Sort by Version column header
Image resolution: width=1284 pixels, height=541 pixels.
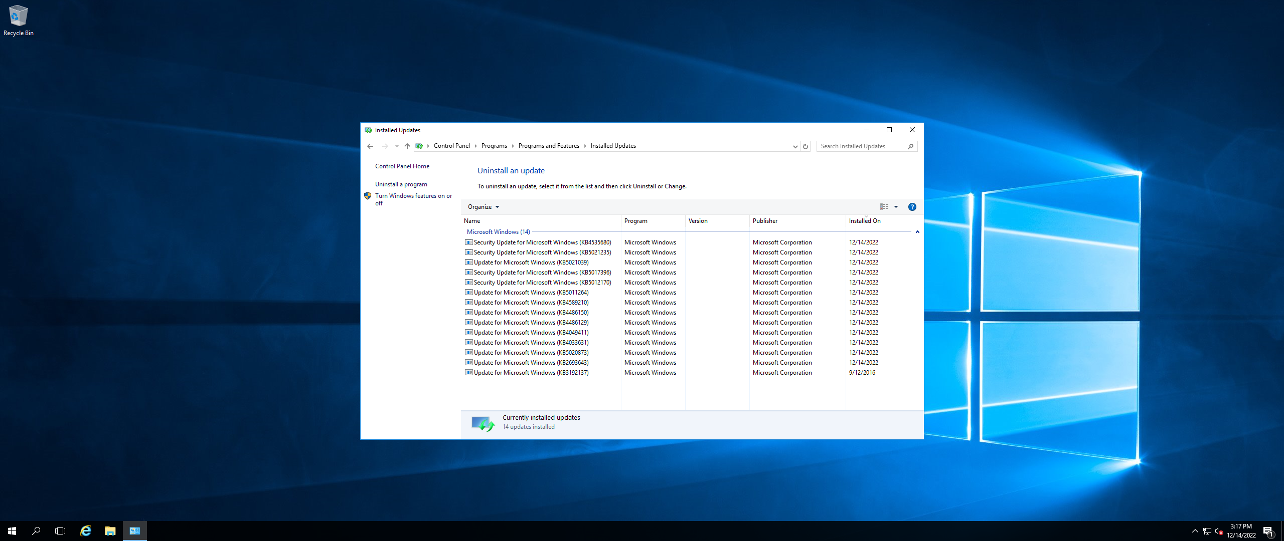[717, 221]
